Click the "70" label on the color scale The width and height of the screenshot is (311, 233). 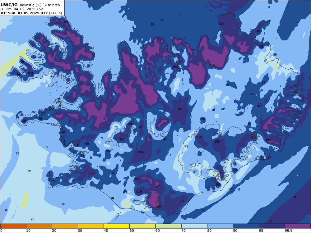coord(184,231)
